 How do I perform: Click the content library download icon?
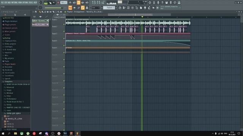click(x=179, y=3)
